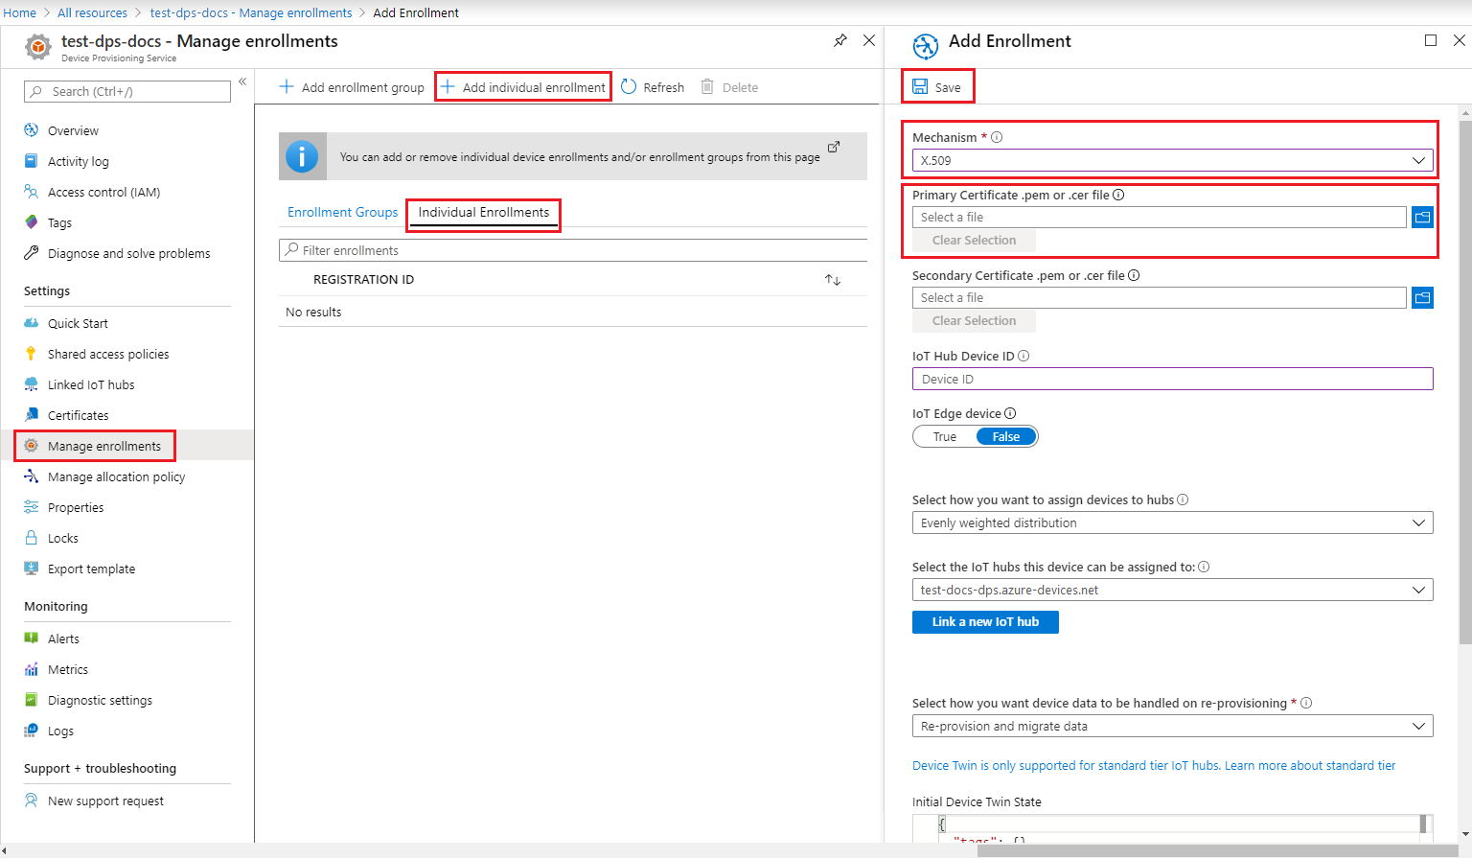Click the Alerts icon
This screenshot has width=1472, height=859.
point(31,638)
